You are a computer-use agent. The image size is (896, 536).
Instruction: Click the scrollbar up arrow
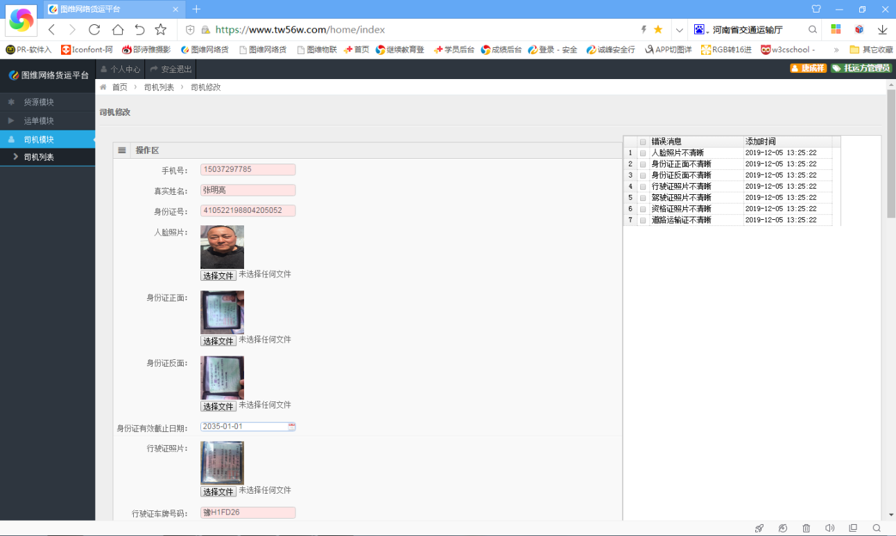click(891, 84)
